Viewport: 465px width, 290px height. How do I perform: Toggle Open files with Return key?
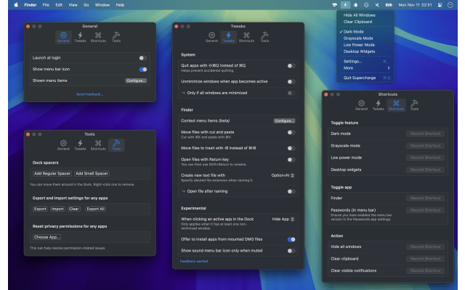click(x=291, y=159)
